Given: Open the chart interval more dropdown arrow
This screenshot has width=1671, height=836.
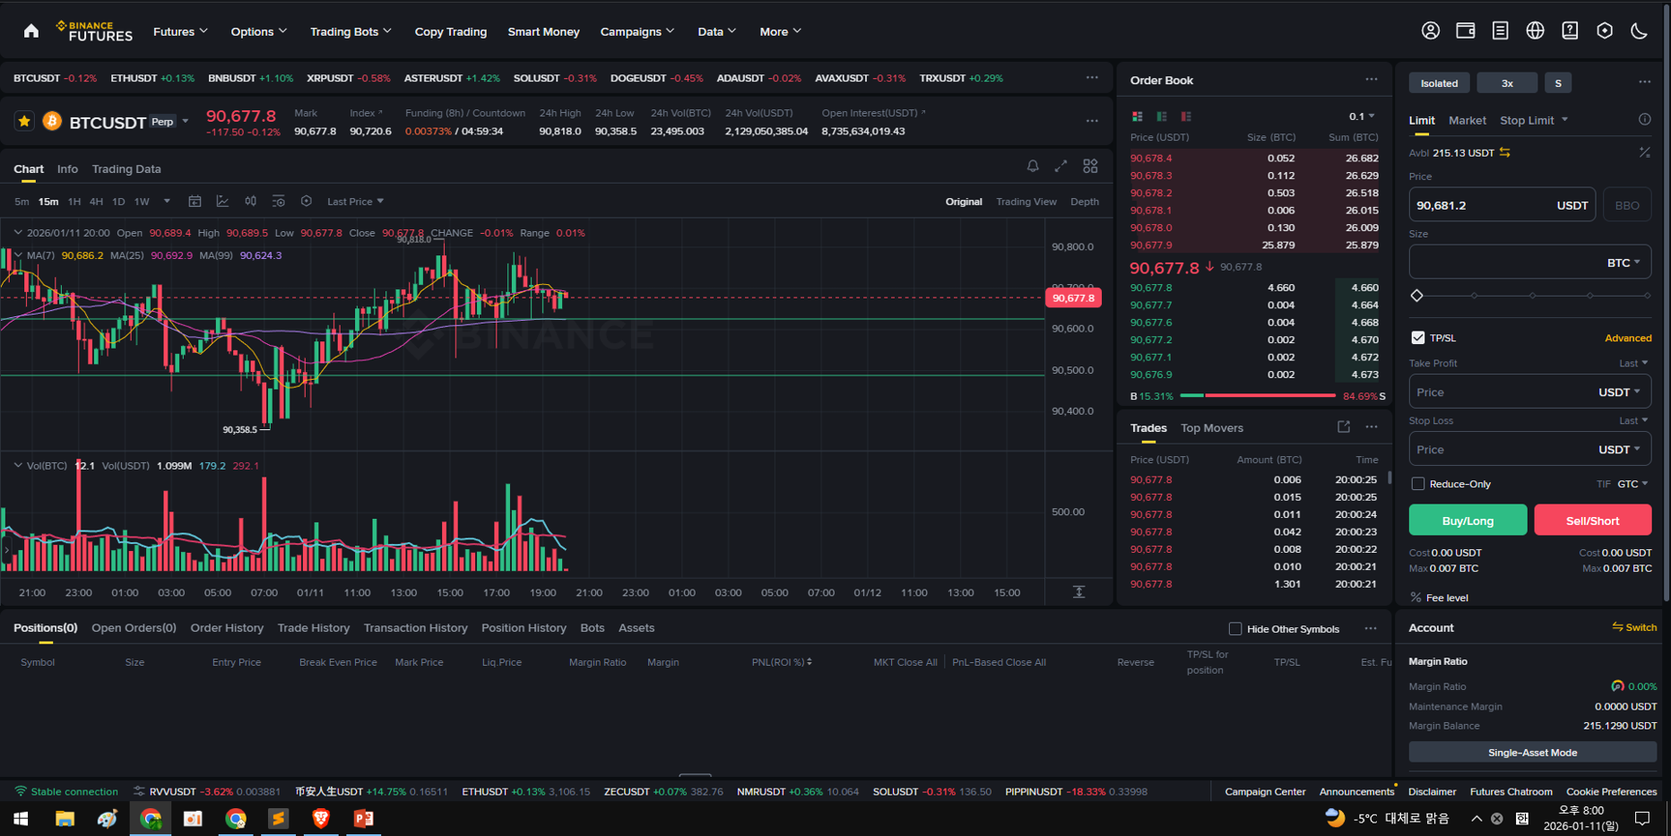Looking at the screenshot, I should click(167, 202).
